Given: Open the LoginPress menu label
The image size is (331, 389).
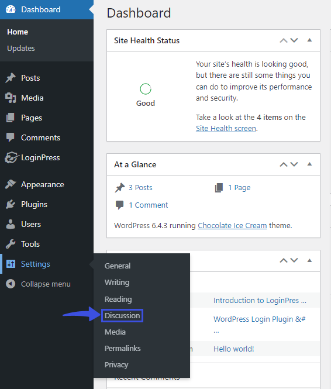Looking at the screenshot, I should (x=40, y=157).
